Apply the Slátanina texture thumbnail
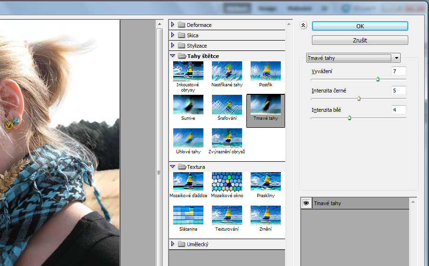 click(x=188, y=216)
